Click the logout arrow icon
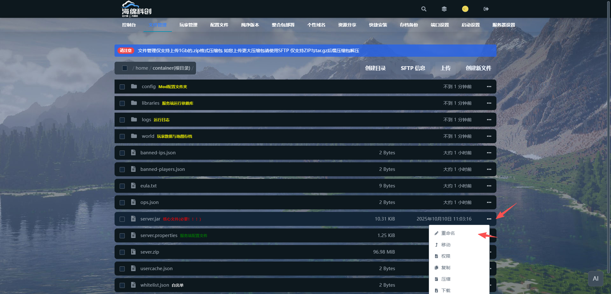This screenshot has height=294, width=611. pyautogui.click(x=486, y=9)
